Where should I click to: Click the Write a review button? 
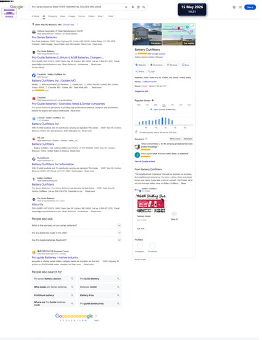(175, 139)
